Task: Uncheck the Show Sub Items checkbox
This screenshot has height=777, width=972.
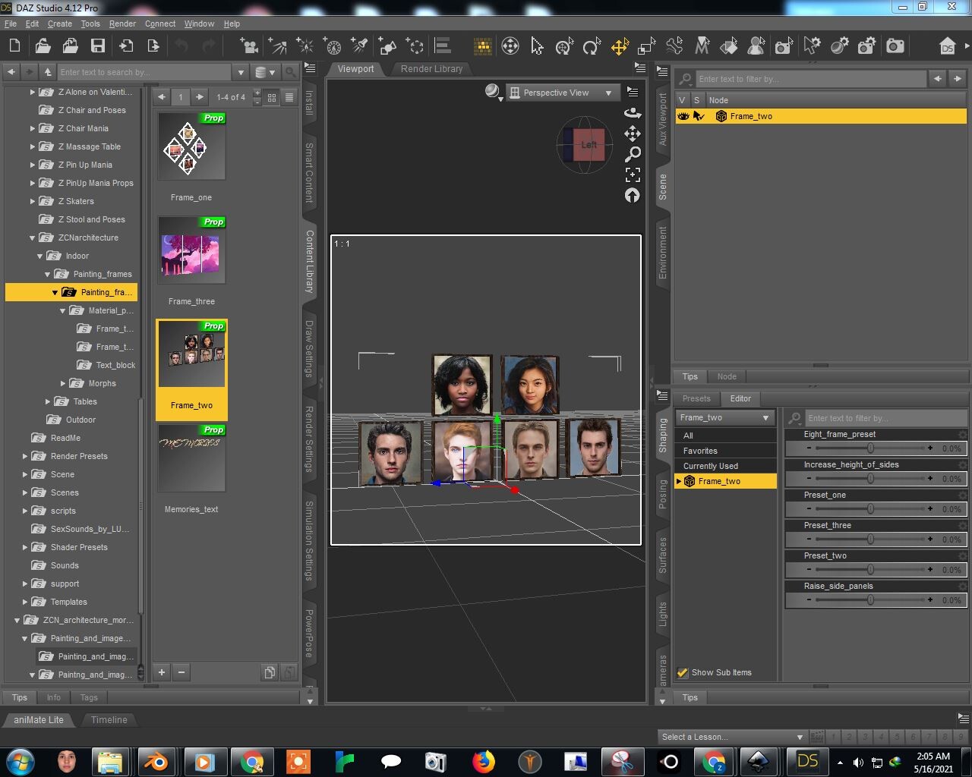Action: point(683,672)
